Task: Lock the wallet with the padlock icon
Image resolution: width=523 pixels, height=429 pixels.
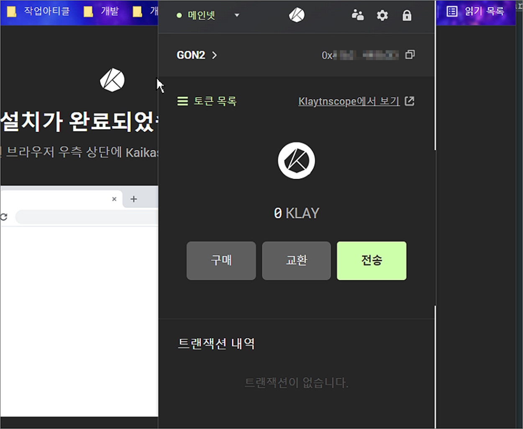Action: click(407, 15)
